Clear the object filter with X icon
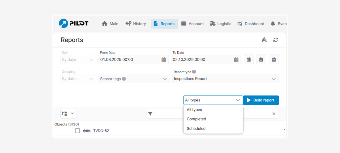The height and width of the screenshot is (153, 340). click(274, 114)
